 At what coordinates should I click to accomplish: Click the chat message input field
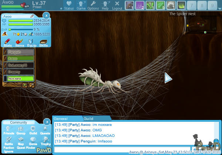click(122, 149)
